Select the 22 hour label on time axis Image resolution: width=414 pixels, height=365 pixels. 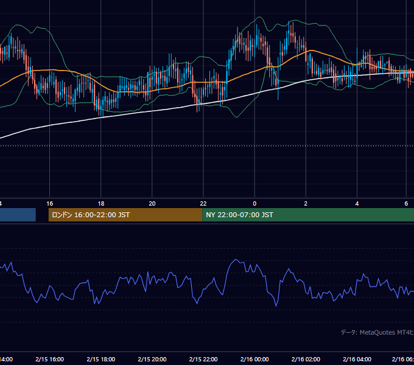tap(203, 204)
